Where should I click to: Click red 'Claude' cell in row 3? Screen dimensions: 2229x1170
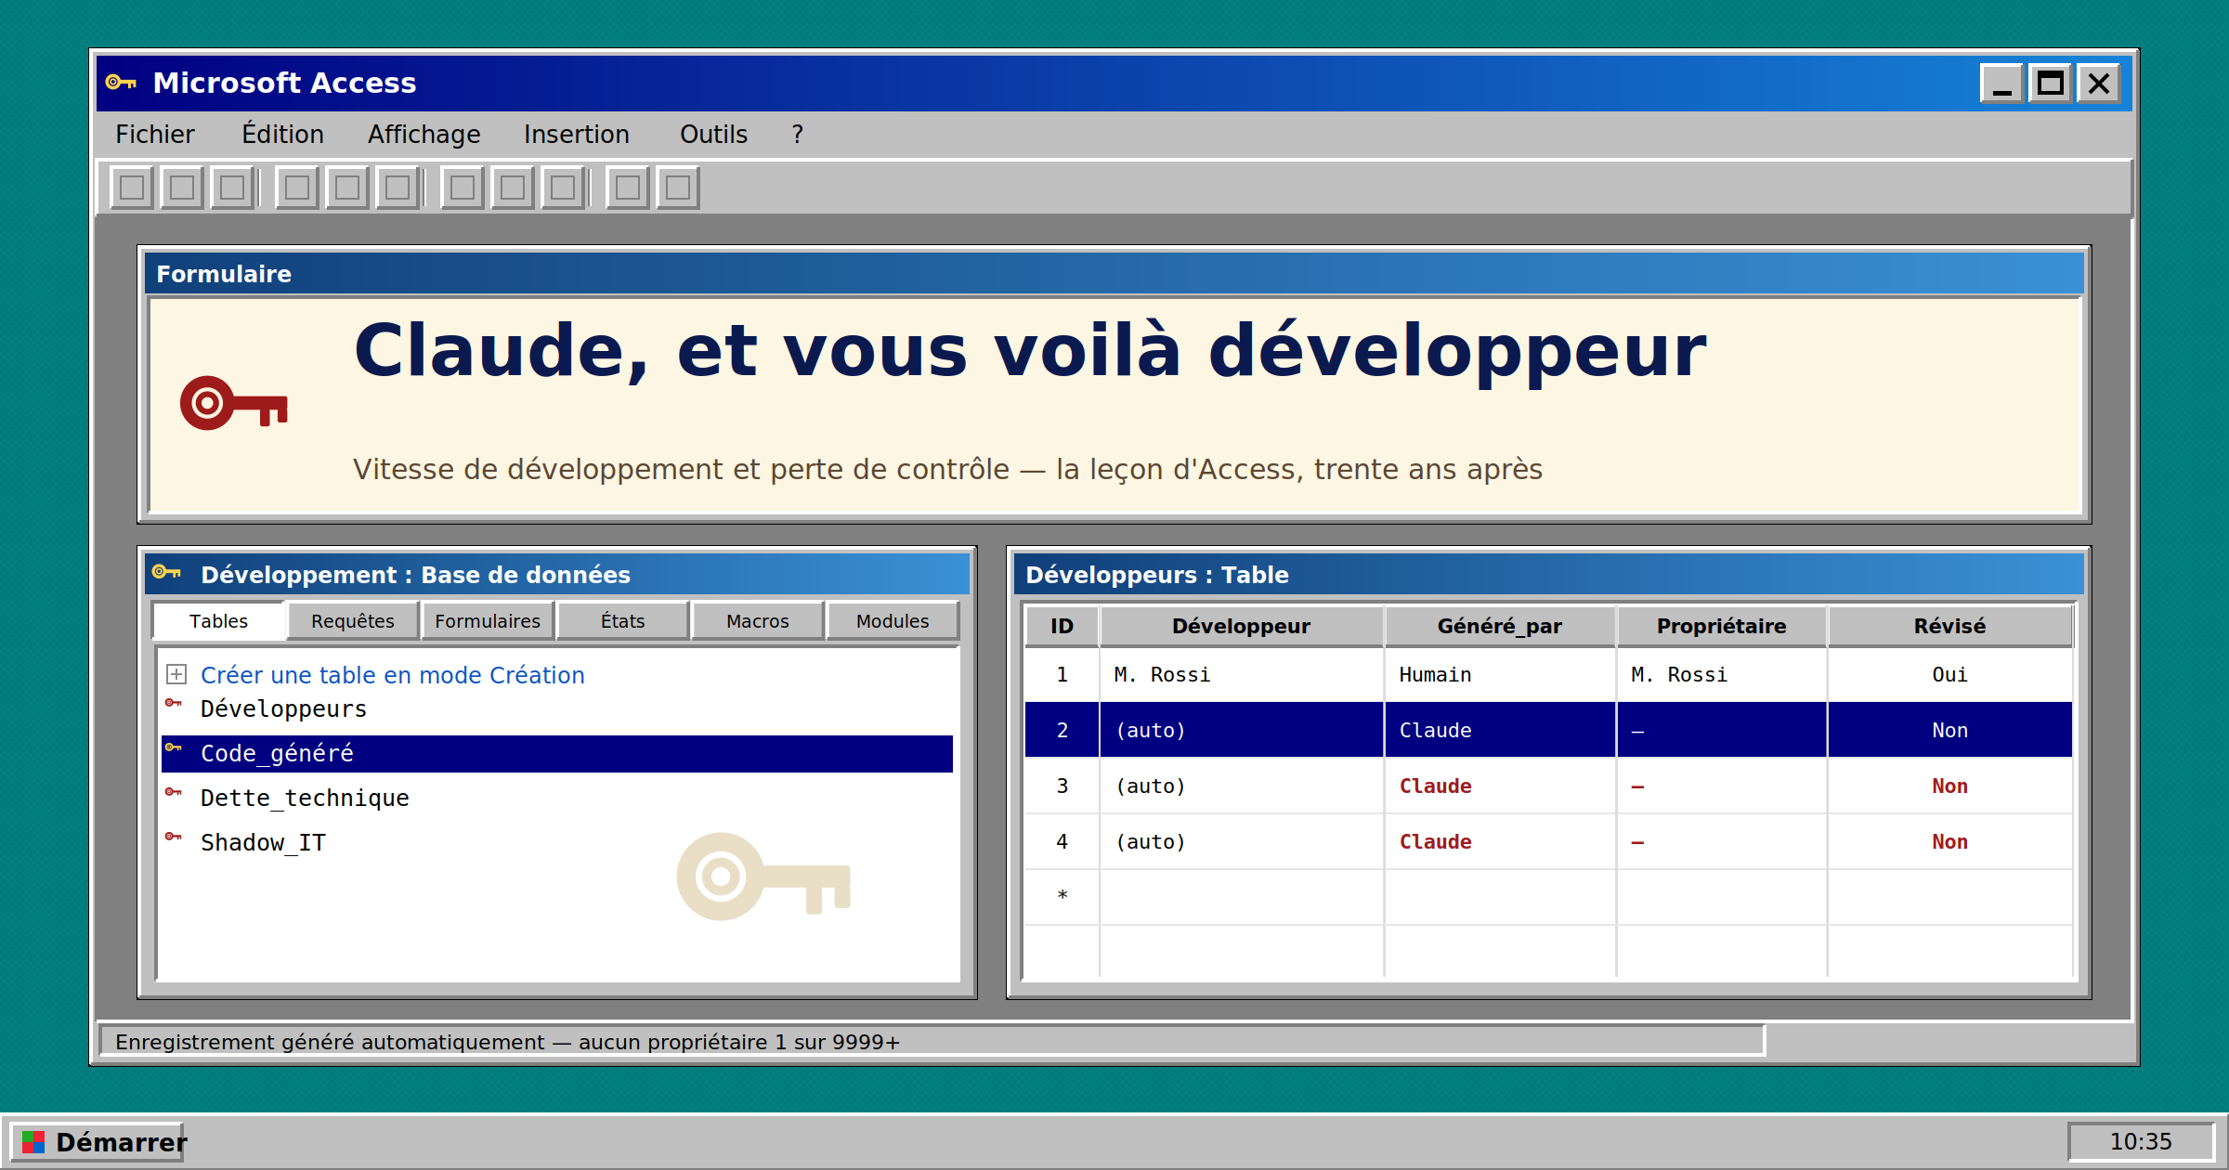(x=1500, y=786)
